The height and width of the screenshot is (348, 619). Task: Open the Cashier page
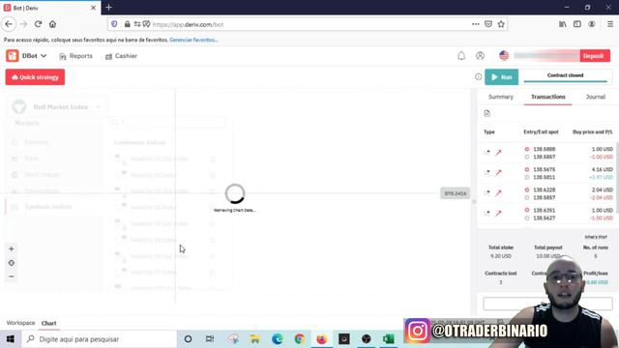pos(121,56)
